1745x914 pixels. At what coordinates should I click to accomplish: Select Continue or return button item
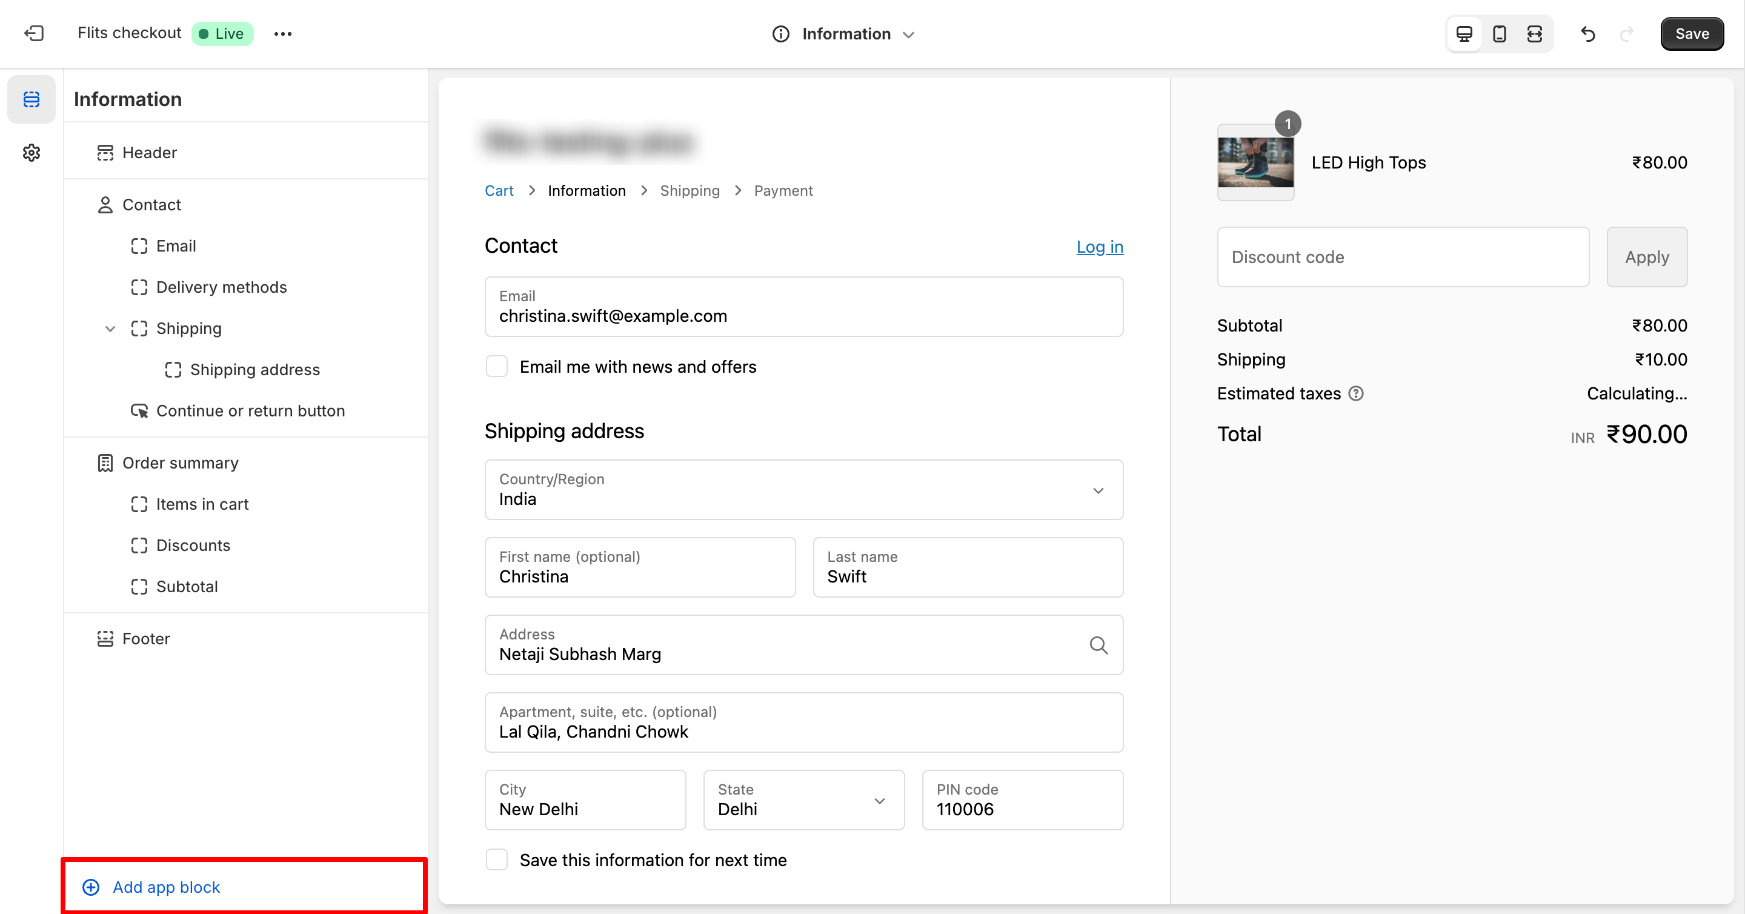coord(250,410)
